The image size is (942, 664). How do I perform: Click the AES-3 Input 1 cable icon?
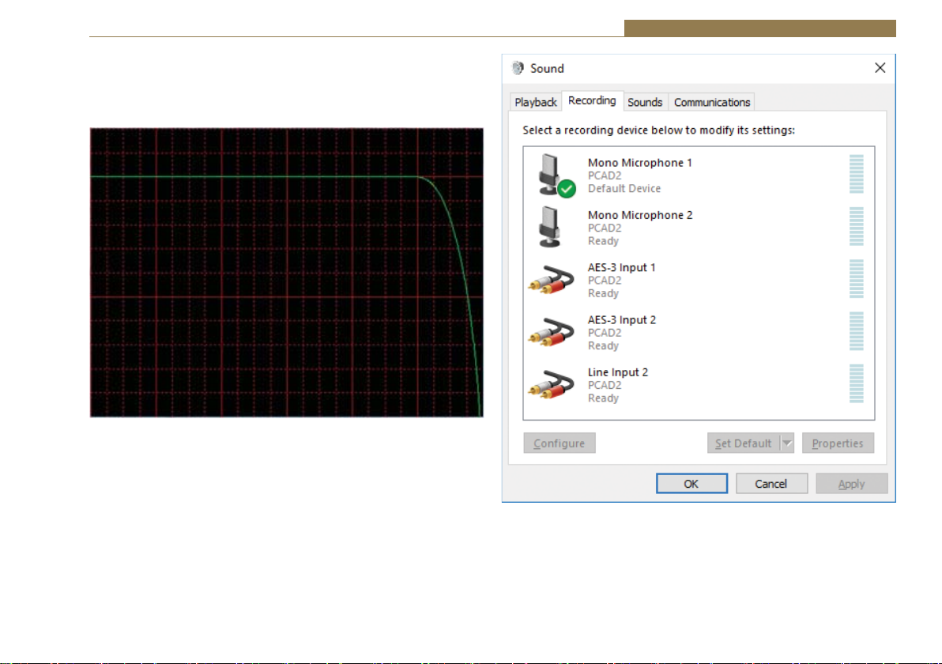click(551, 280)
